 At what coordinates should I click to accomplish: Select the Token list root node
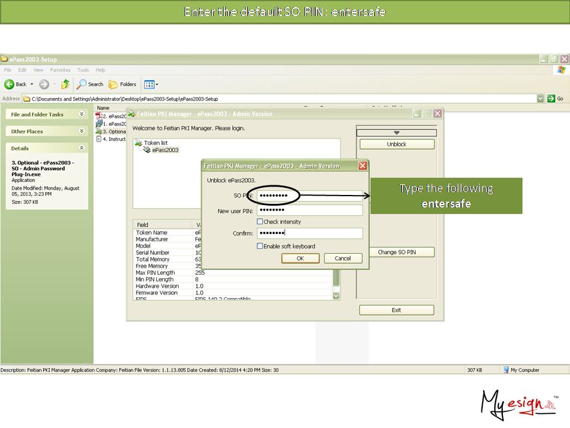[156, 143]
